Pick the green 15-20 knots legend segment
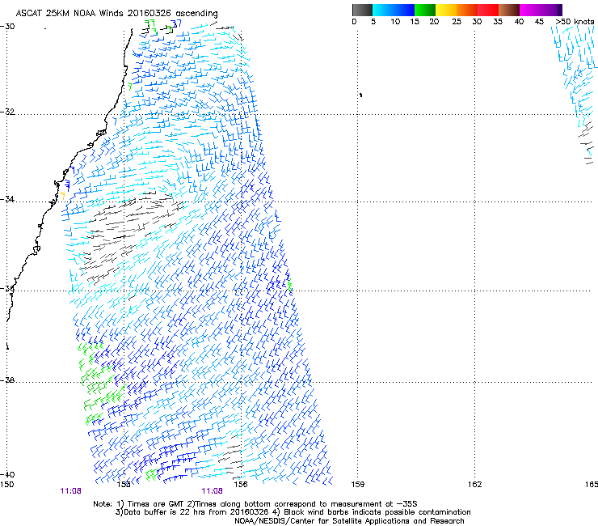598x526 pixels. [x=425, y=10]
